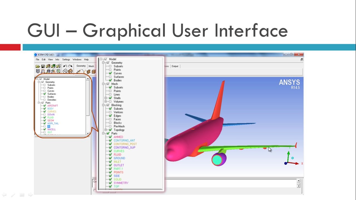Click the down arrow of the display tree scrollbar
Viewport: 356px width, 200px height.
tap(88, 134)
